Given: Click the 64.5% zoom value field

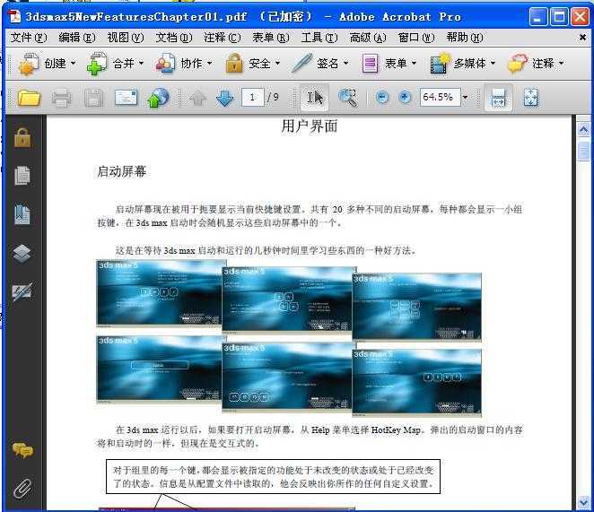Looking at the screenshot, I should tap(440, 98).
